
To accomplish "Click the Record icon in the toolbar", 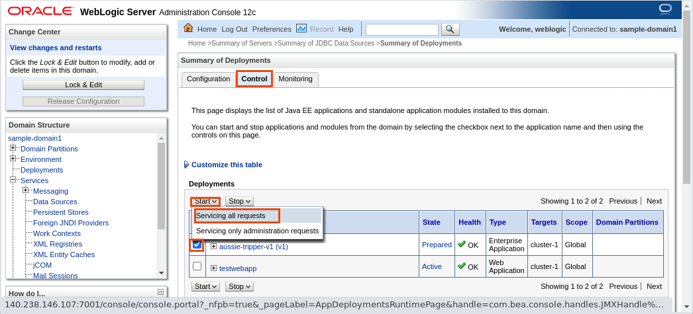I will (x=301, y=28).
